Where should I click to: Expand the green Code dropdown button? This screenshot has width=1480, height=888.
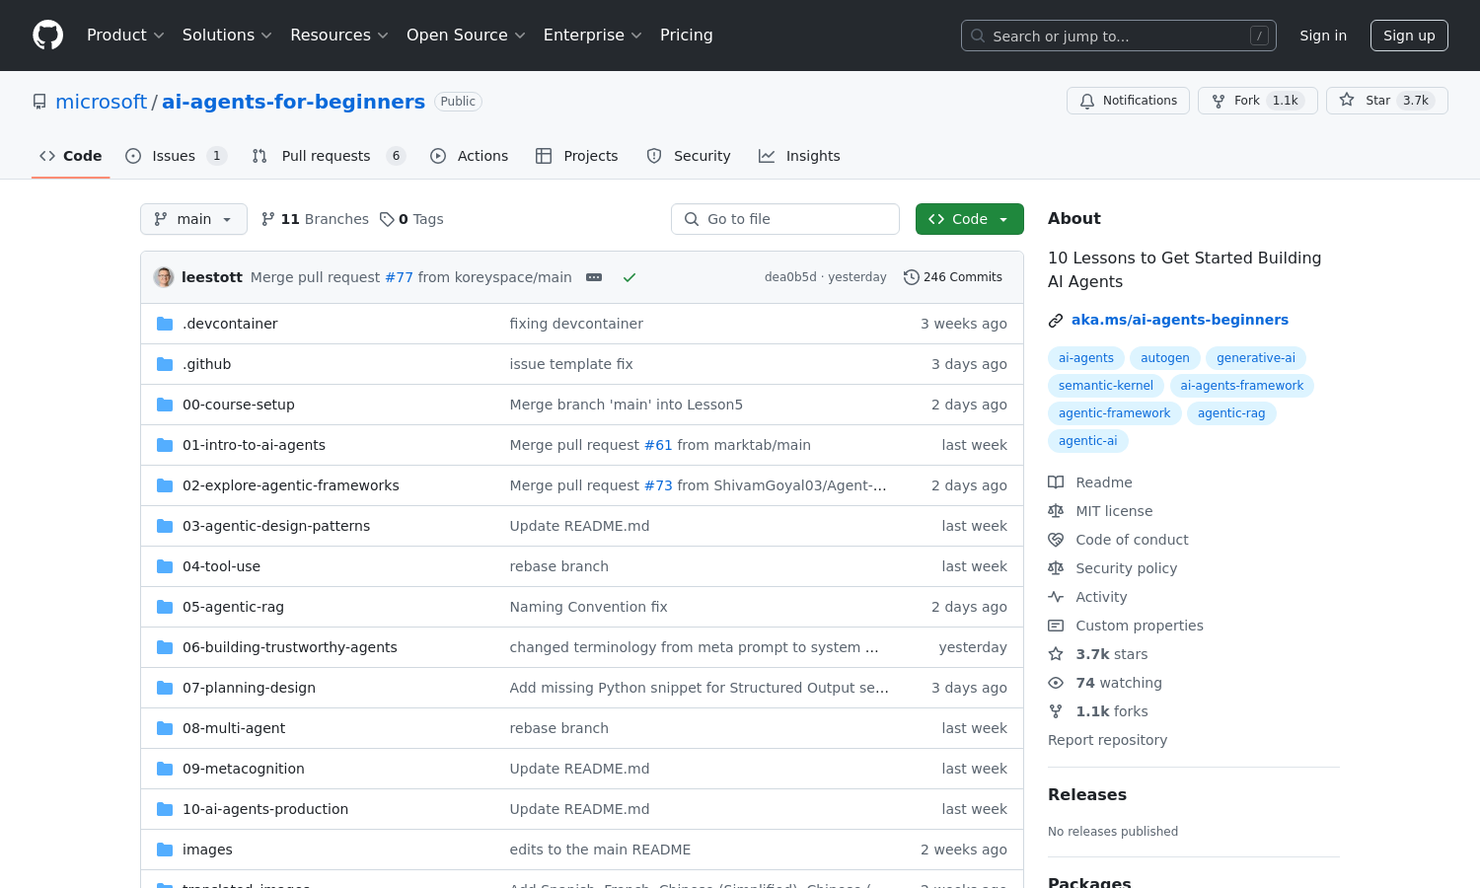tap(969, 219)
